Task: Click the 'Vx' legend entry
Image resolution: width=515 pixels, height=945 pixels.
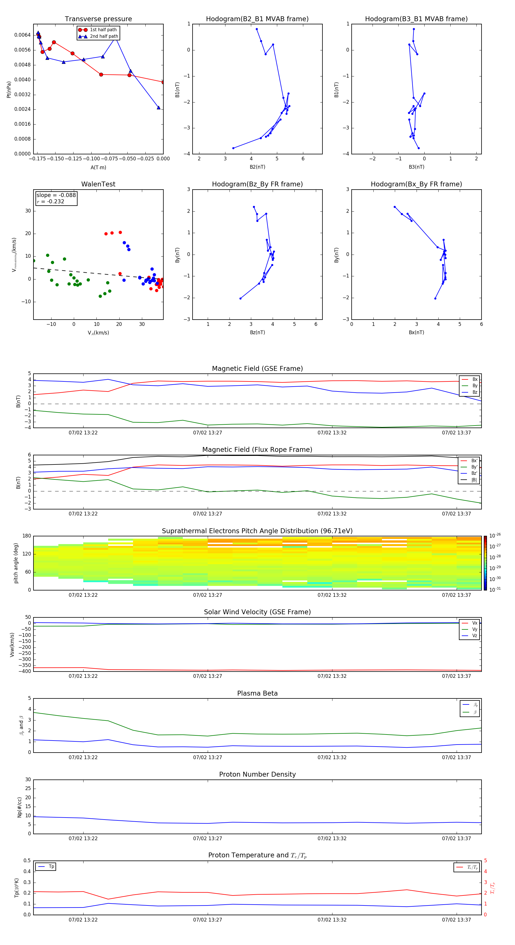Action: (470, 623)
